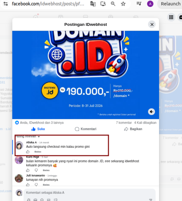Viewport: 182px width, 201px height.
Task: Open Juli Isnawanto's profile avatar
Action: pos(19,178)
